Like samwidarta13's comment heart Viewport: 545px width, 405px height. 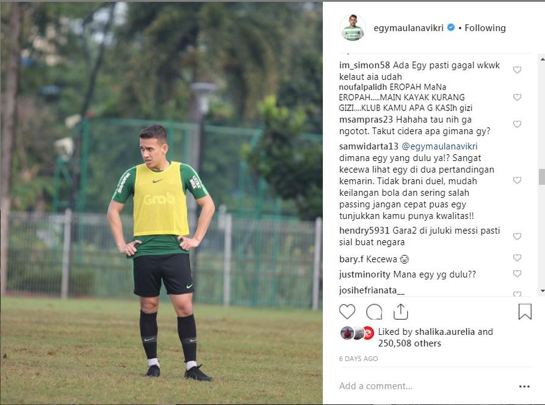(x=517, y=181)
